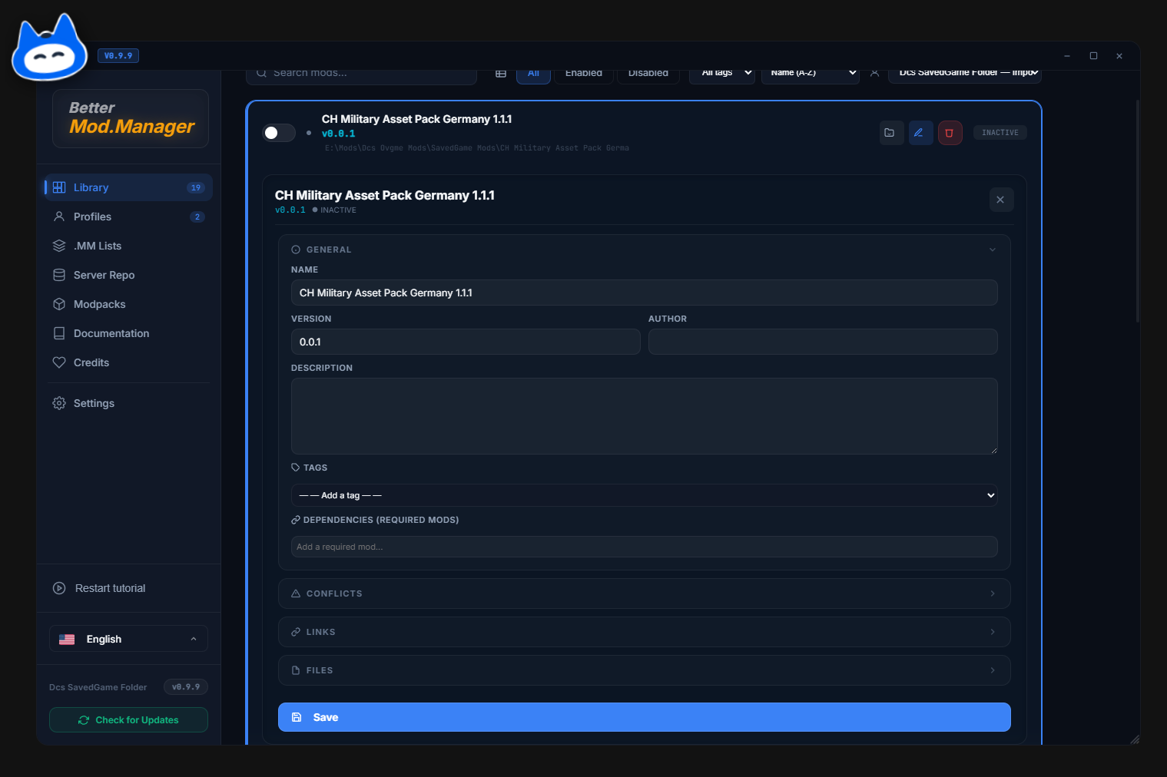Screen dimensions: 1167x777
Task: Open Profiles in the sidebar
Action: (128, 217)
